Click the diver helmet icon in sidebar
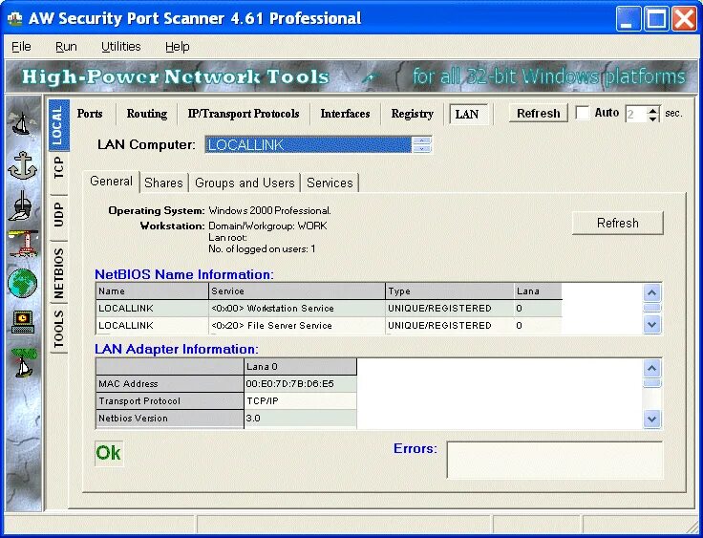Screen dimensions: 703x538 point(22,205)
